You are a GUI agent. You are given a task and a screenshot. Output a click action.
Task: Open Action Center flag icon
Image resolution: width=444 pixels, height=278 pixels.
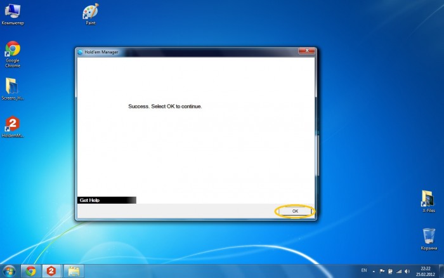click(x=382, y=271)
